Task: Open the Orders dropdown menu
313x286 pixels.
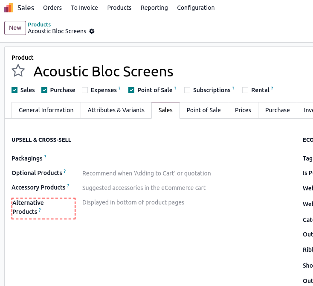Action: click(x=52, y=8)
